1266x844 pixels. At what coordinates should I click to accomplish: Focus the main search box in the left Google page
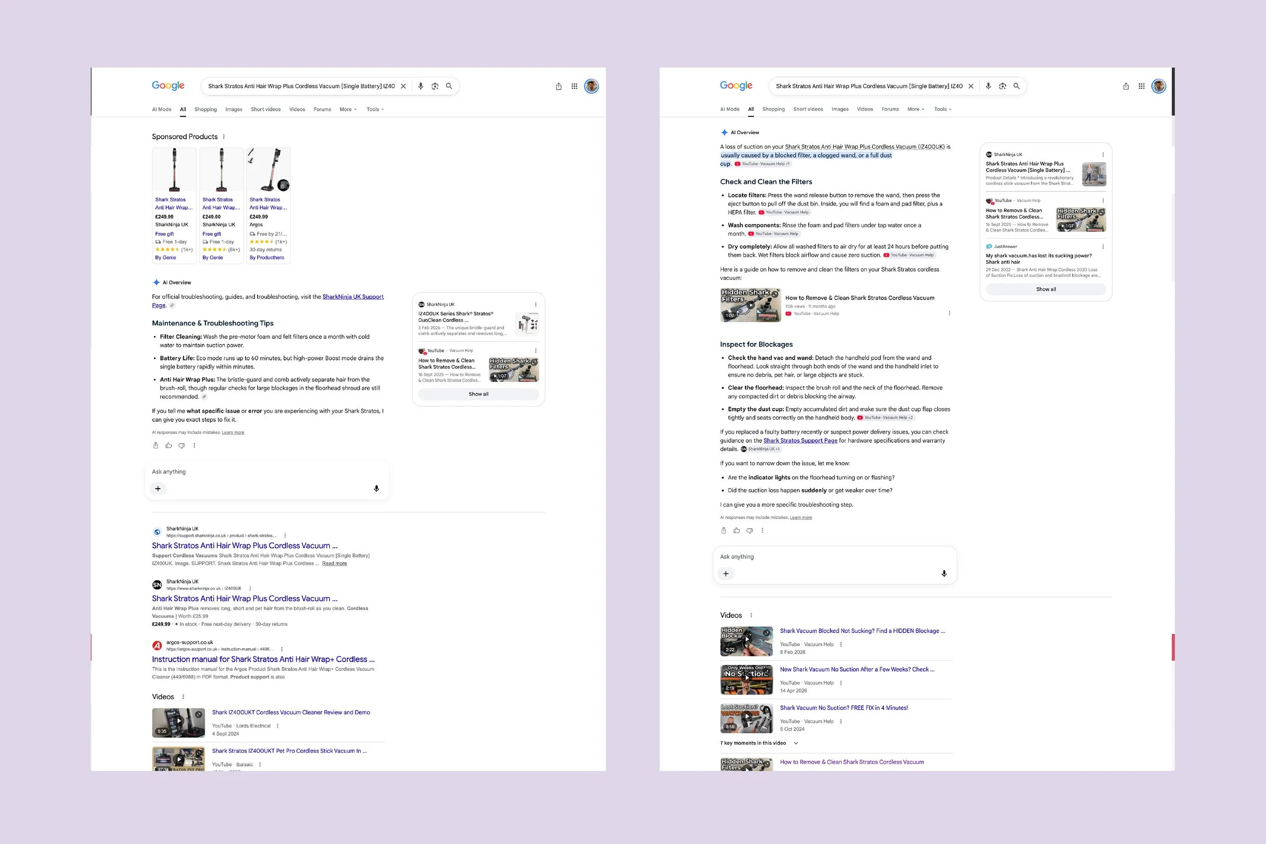[x=301, y=86]
